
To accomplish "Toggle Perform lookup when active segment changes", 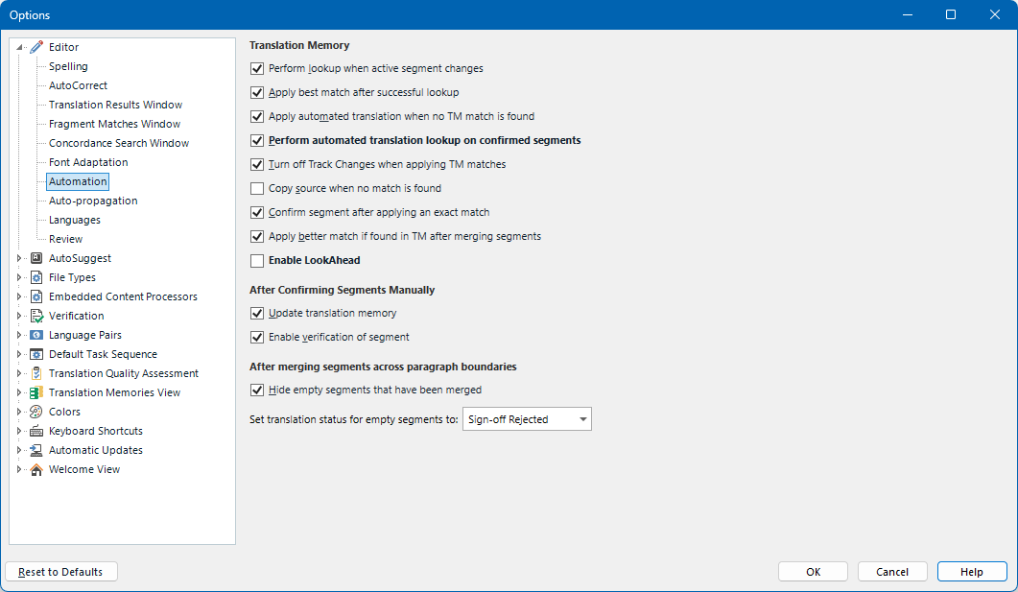I will (x=257, y=68).
